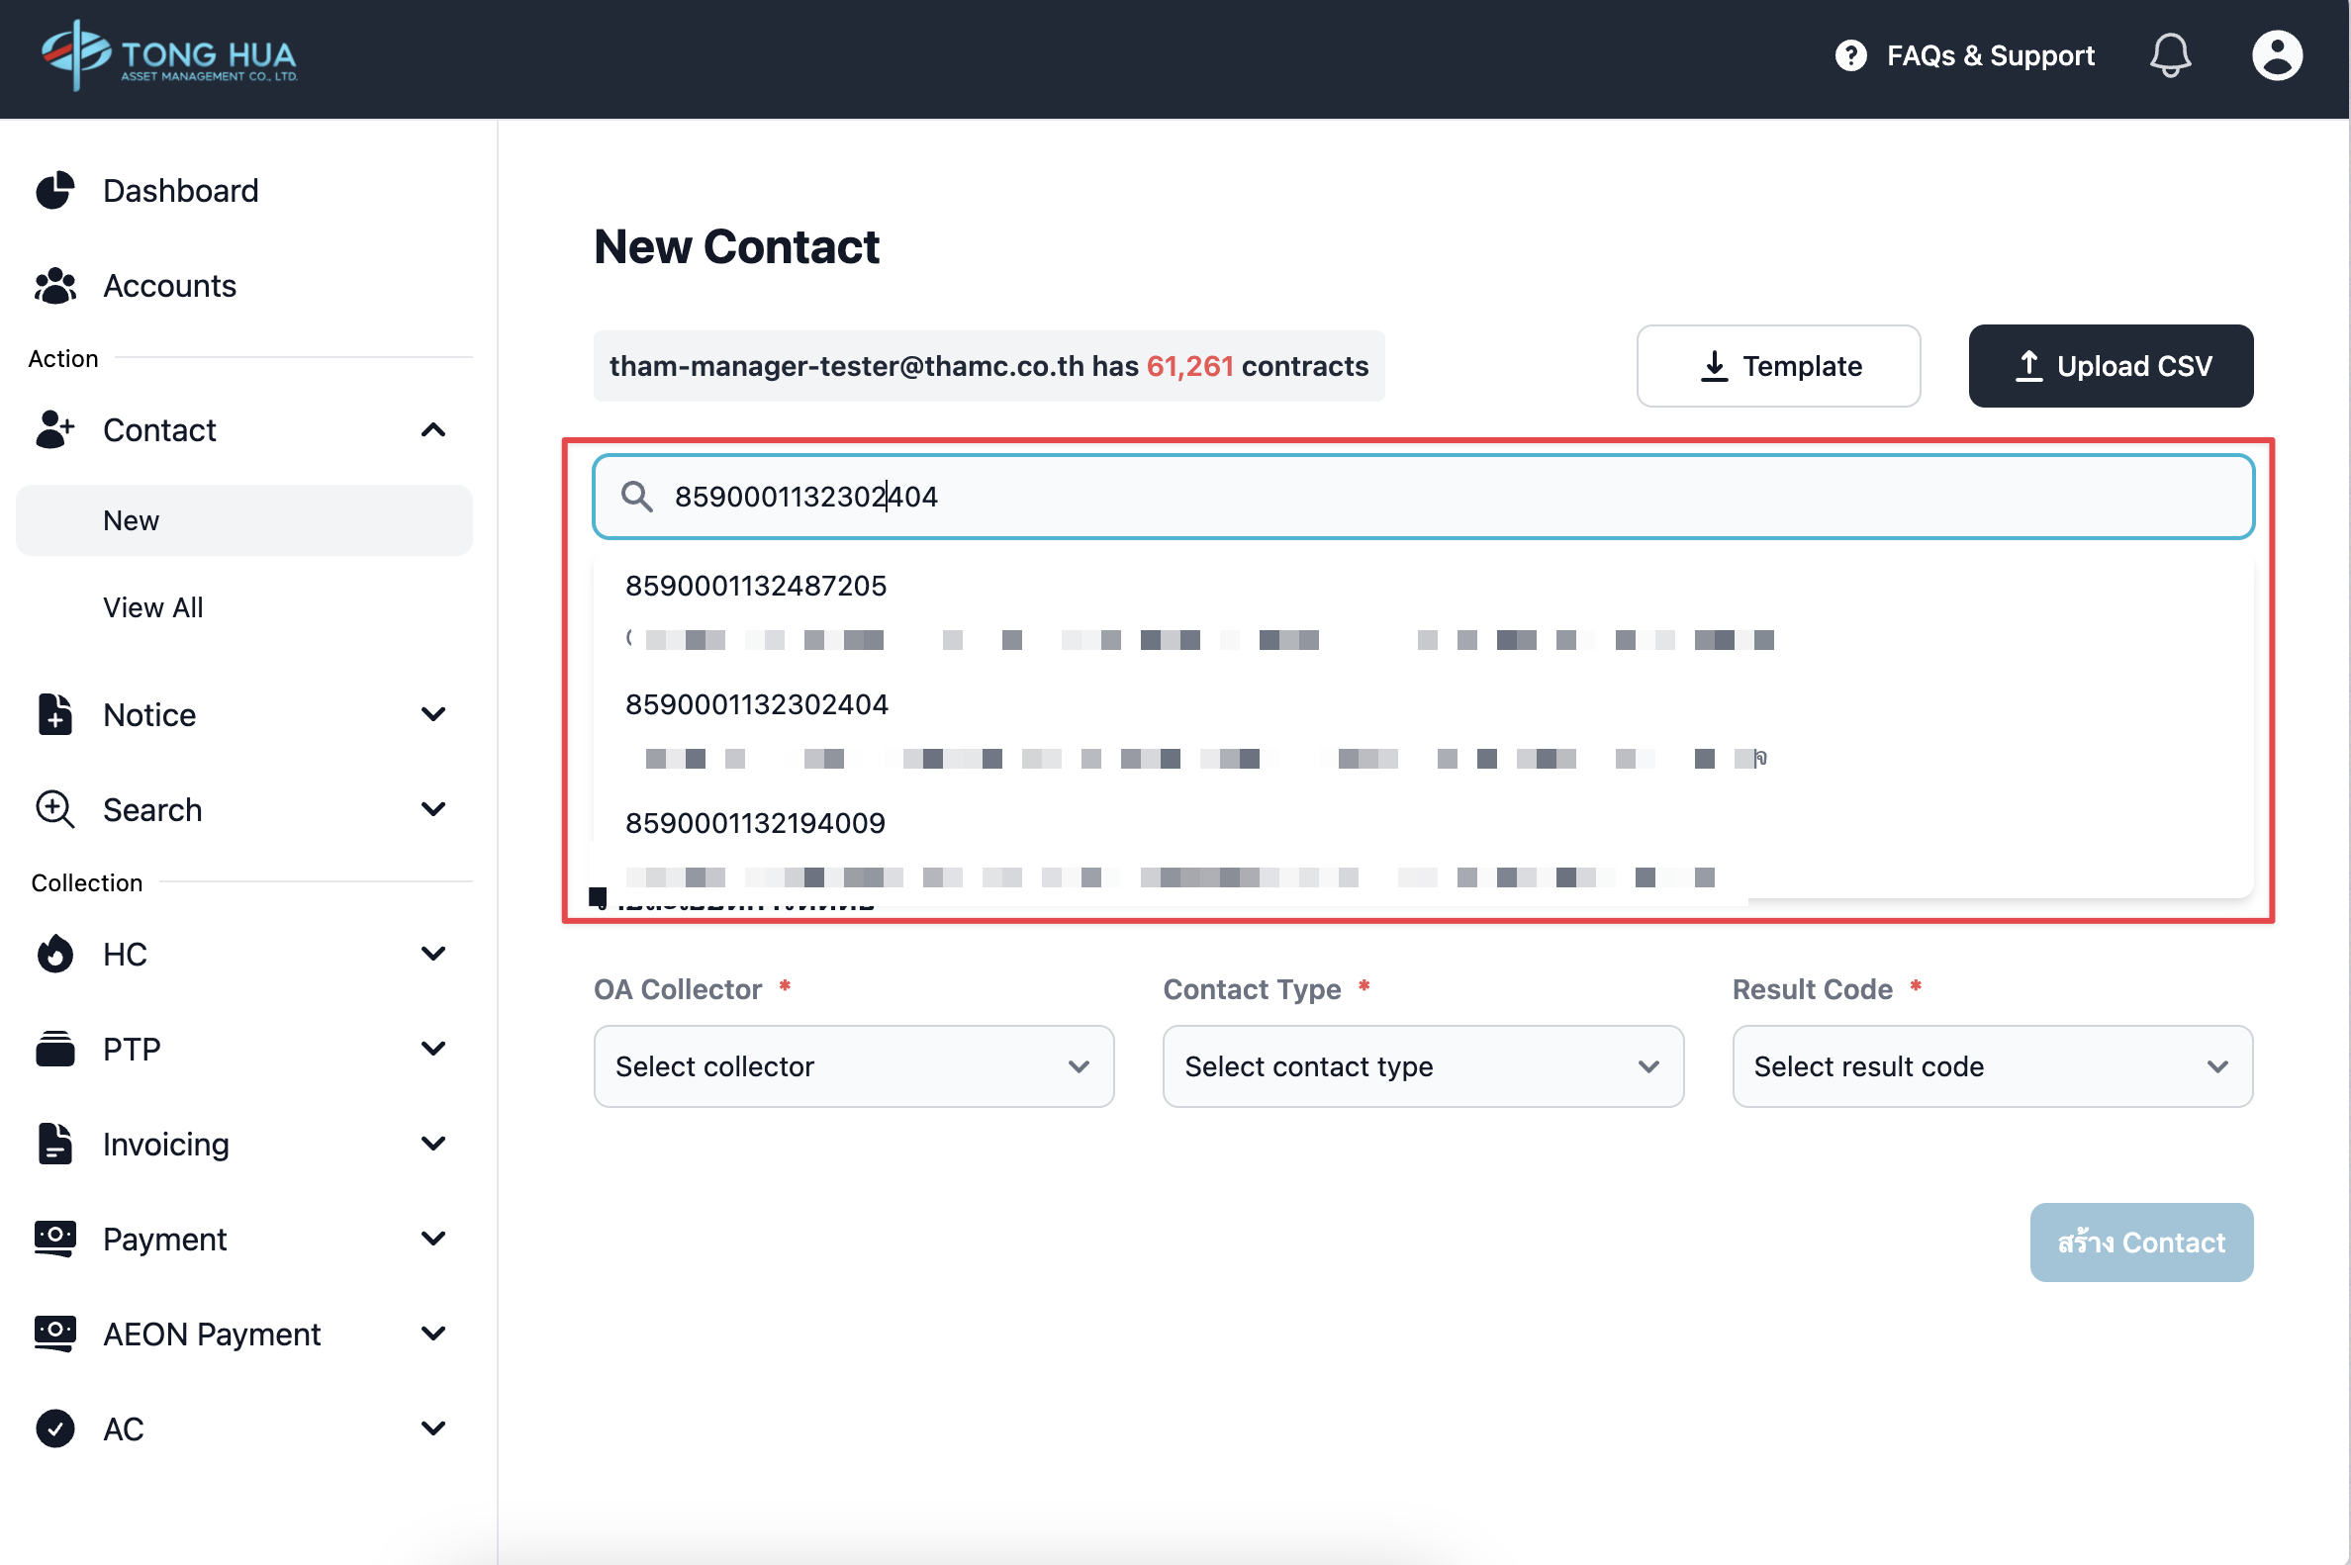Click the Upload CSV button
The image size is (2351, 1565).
tap(2110, 366)
